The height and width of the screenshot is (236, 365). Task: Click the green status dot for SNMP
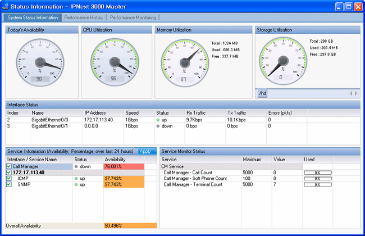(x=77, y=184)
